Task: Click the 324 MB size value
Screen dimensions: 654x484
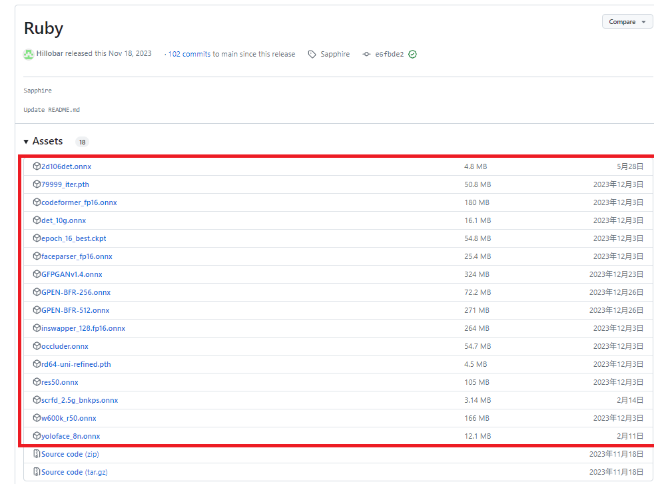Action: (477, 274)
